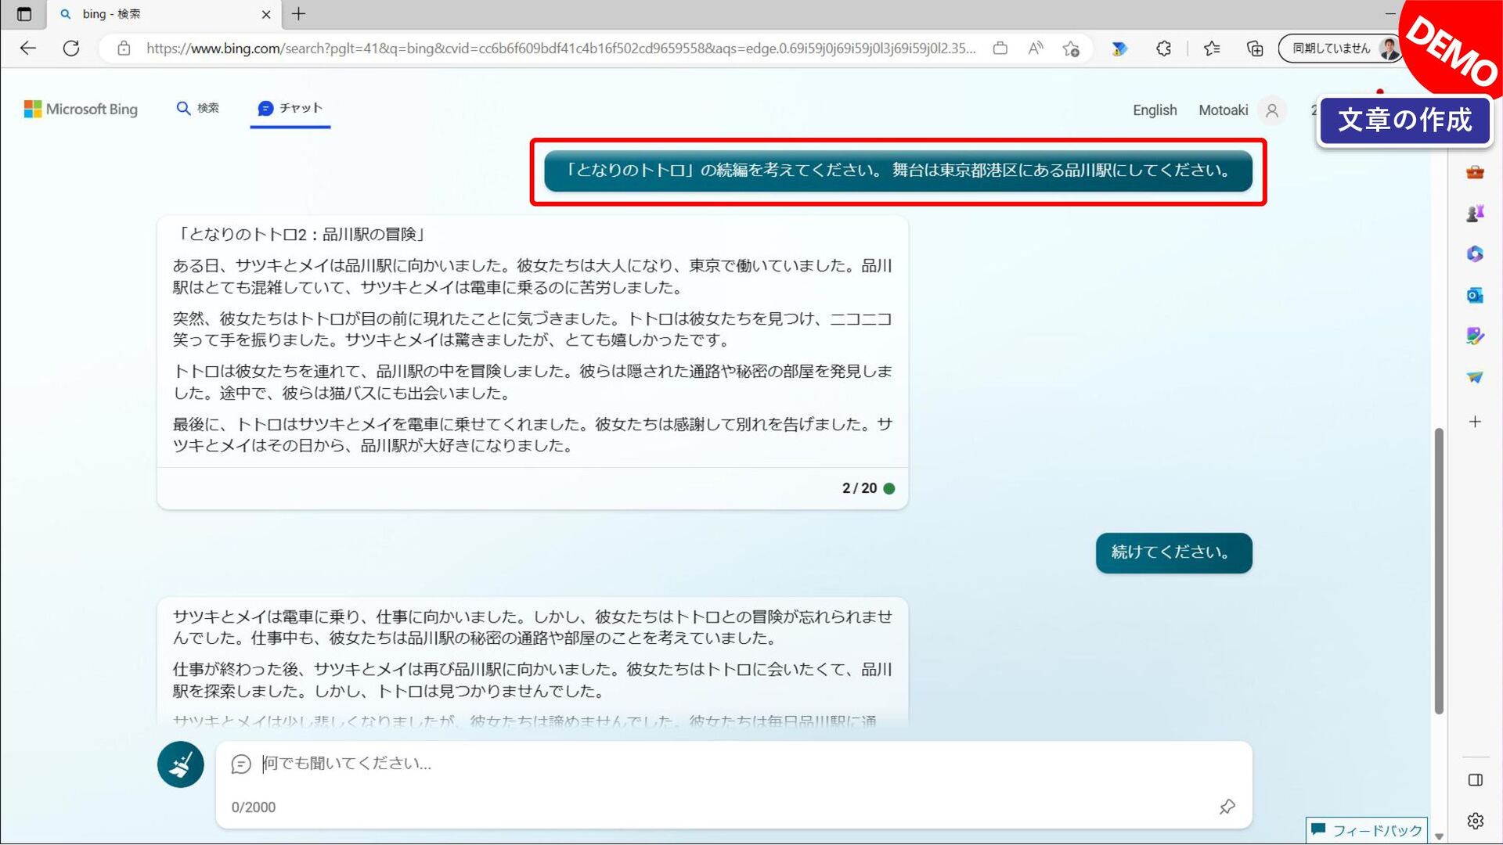Click the New Topic broom icon

click(x=180, y=764)
